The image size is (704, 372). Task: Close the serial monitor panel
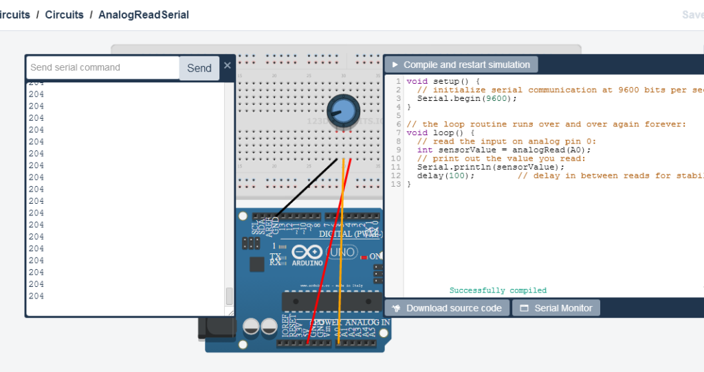tap(227, 65)
